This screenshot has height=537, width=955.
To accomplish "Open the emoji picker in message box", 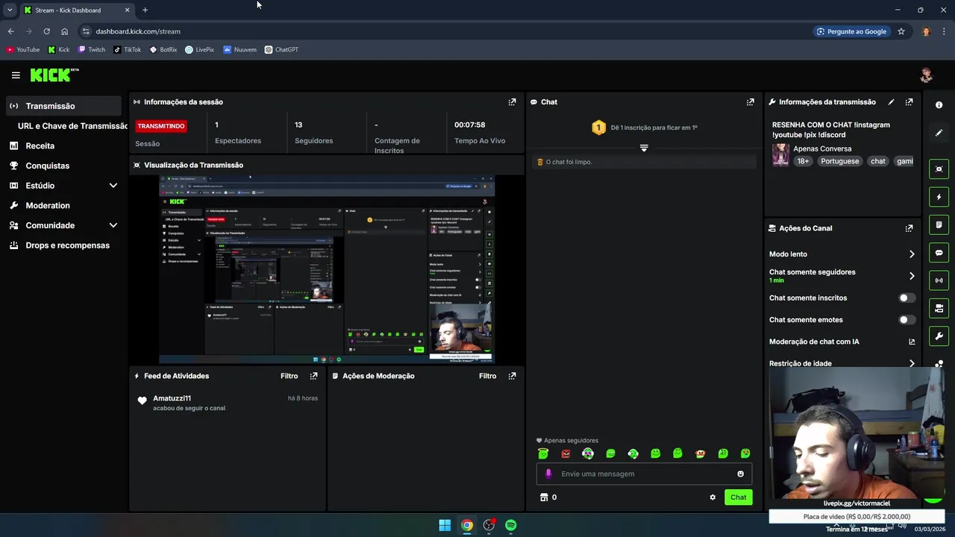I will [x=740, y=474].
